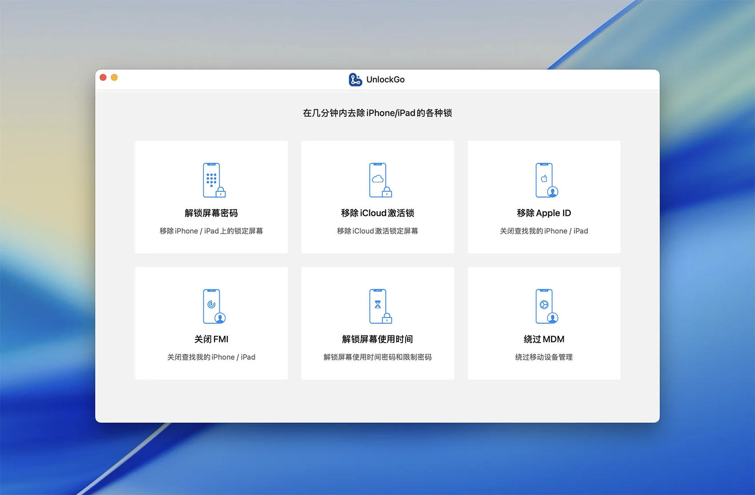This screenshot has width=755, height=495.
Task: Select the 移除 iCloud 激活锁 title
Action: pos(377,213)
